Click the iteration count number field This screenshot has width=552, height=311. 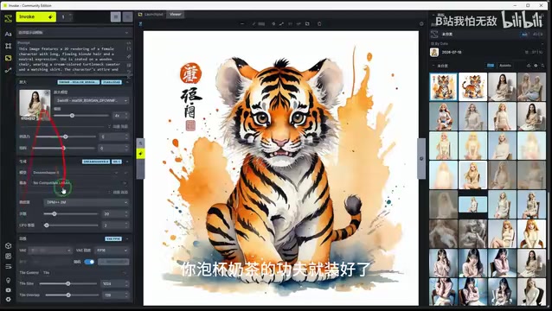(x=66, y=17)
